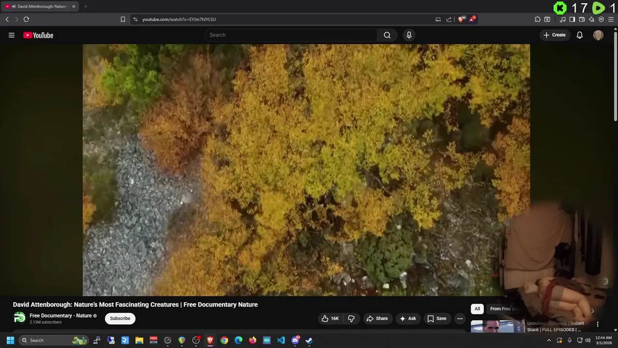Viewport: 618px width, 348px height.
Task: Switch to David Attenborough browser tab
Action: (41, 6)
